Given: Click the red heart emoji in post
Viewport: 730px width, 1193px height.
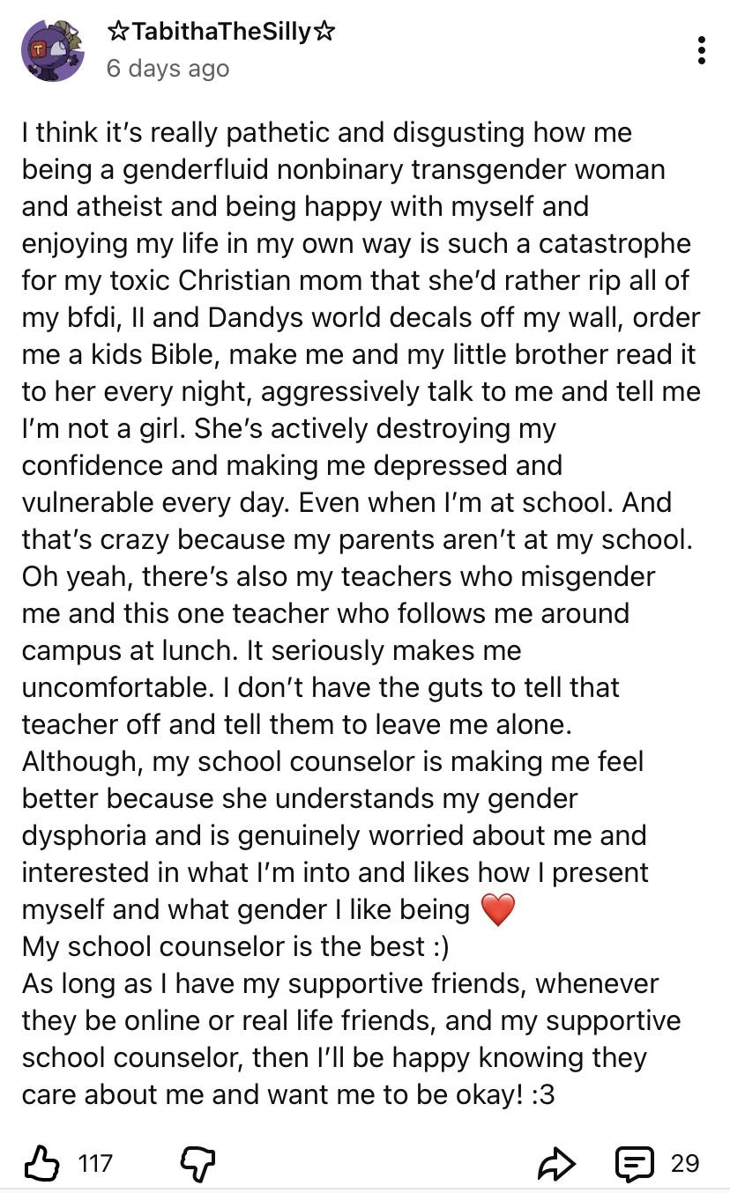Looking at the screenshot, I should click(x=498, y=910).
